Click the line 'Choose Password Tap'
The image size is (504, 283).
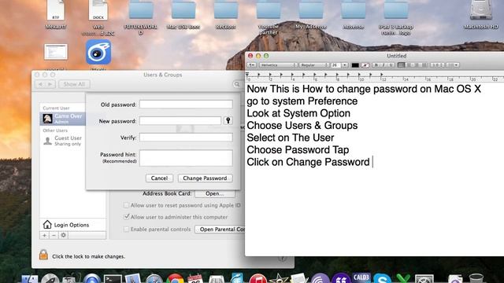coord(298,150)
